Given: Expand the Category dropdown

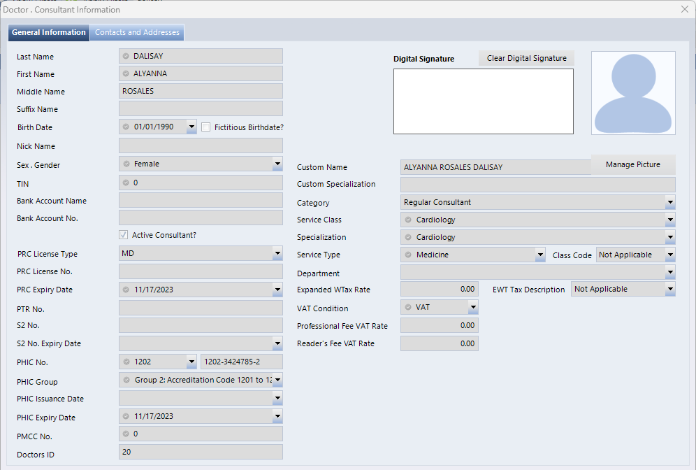Looking at the screenshot, I should [670, 203].
